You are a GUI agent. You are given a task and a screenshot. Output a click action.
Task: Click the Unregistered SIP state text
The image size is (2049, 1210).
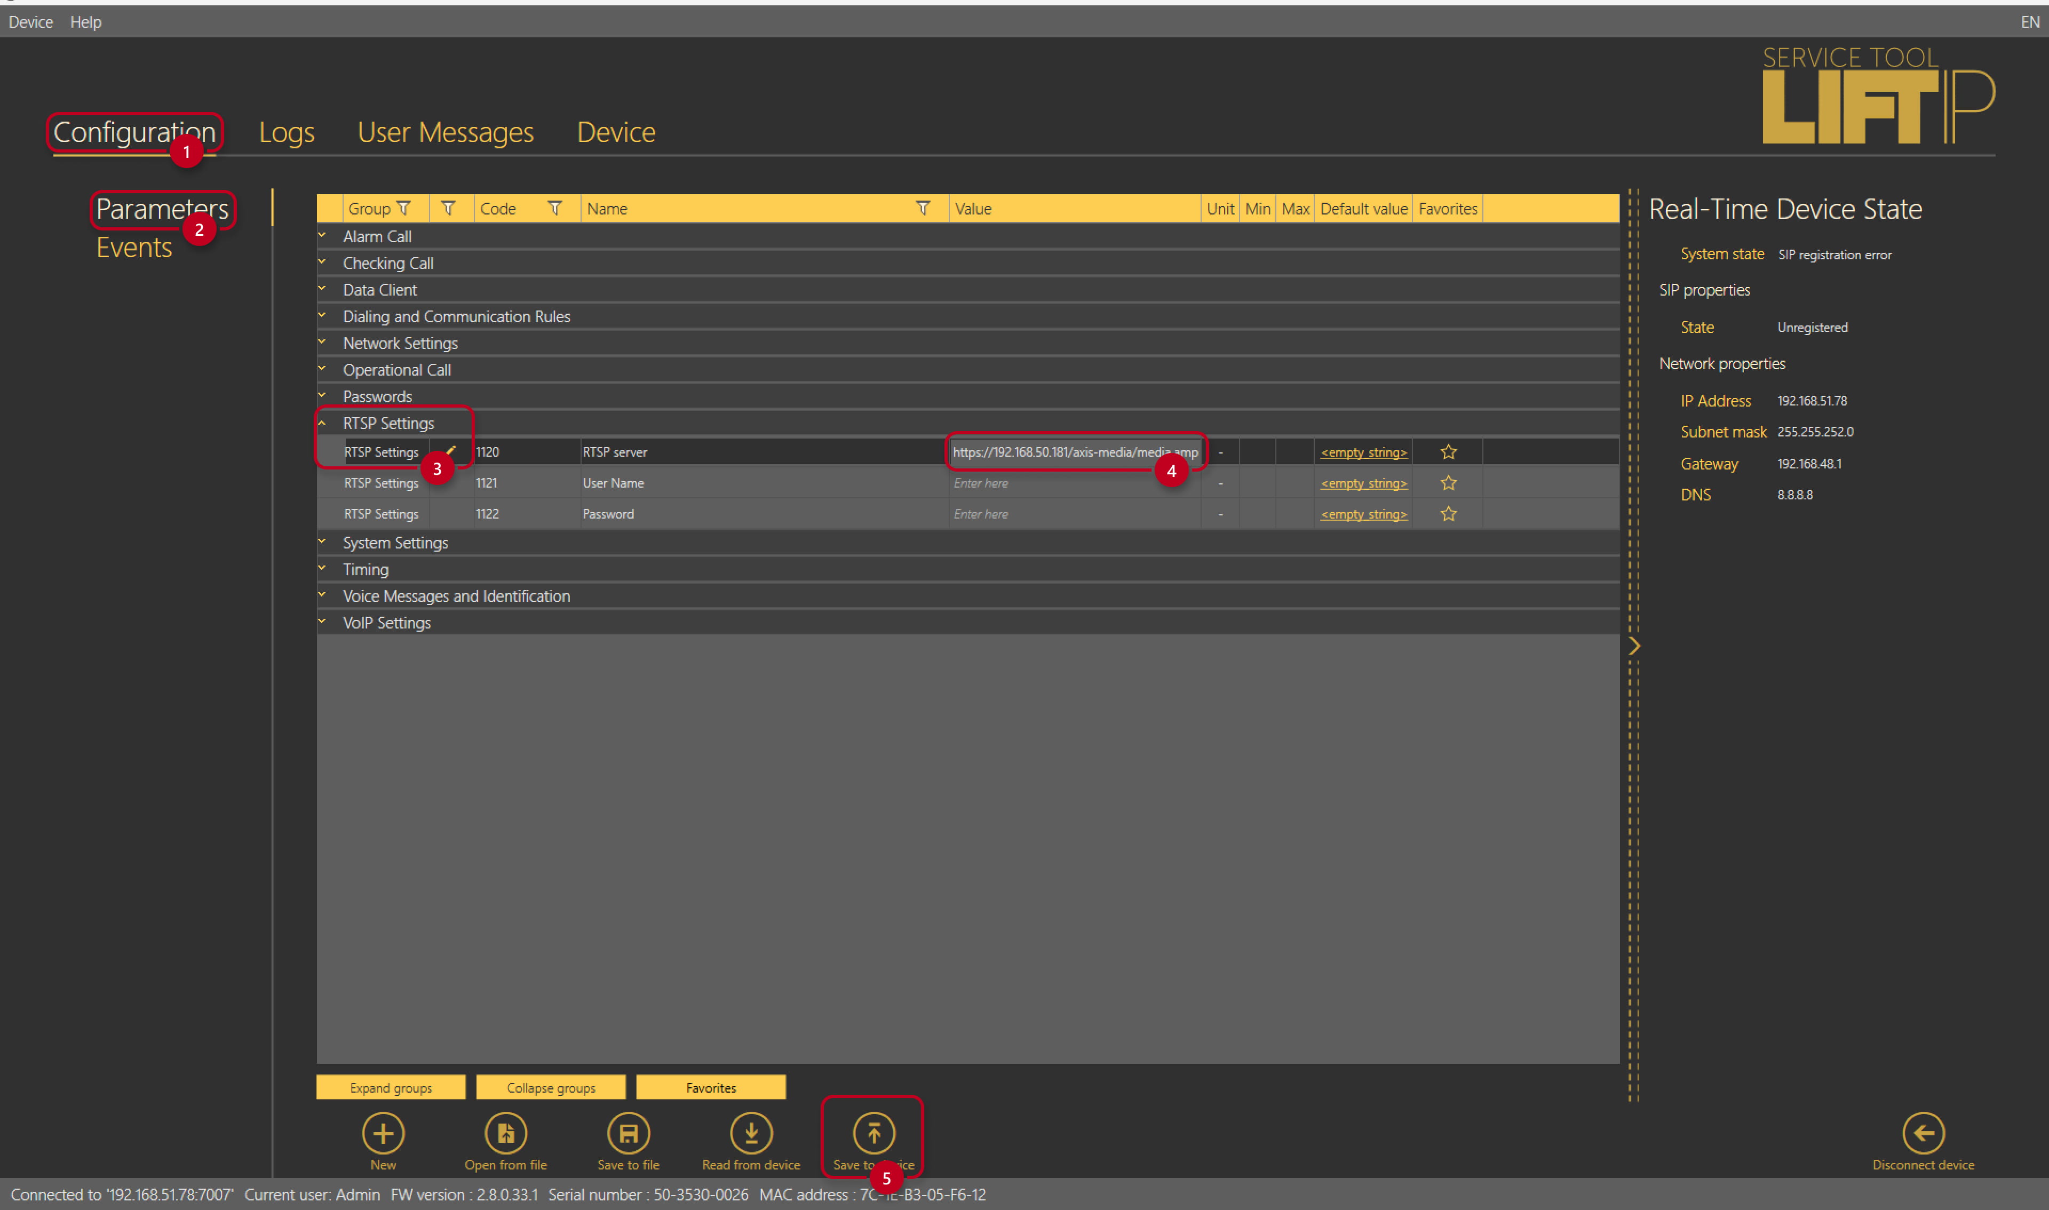click(1812, 327)
